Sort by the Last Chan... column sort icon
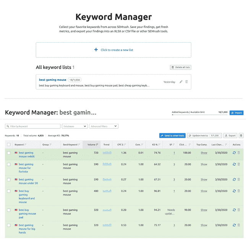The height and width of the screenshot is (246, 248). coord(226,145)
